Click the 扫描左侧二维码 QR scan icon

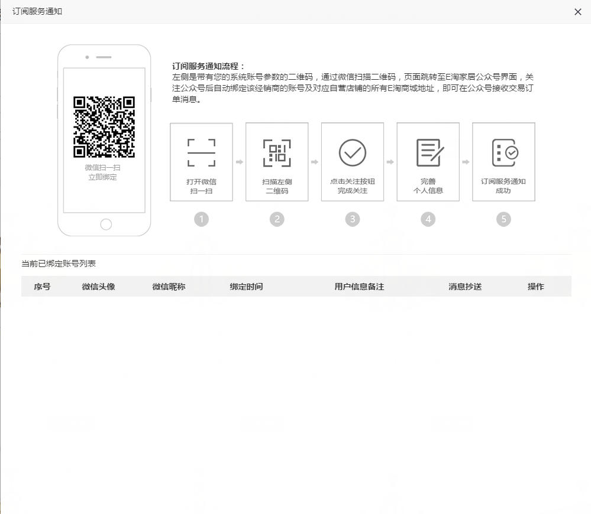tap(277, 153)
